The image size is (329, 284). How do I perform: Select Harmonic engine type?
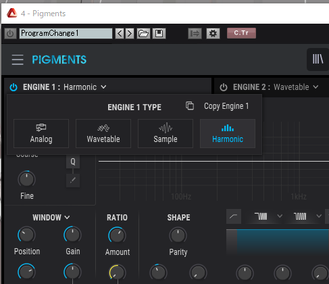pyautogui.click(x=228, y=133)
